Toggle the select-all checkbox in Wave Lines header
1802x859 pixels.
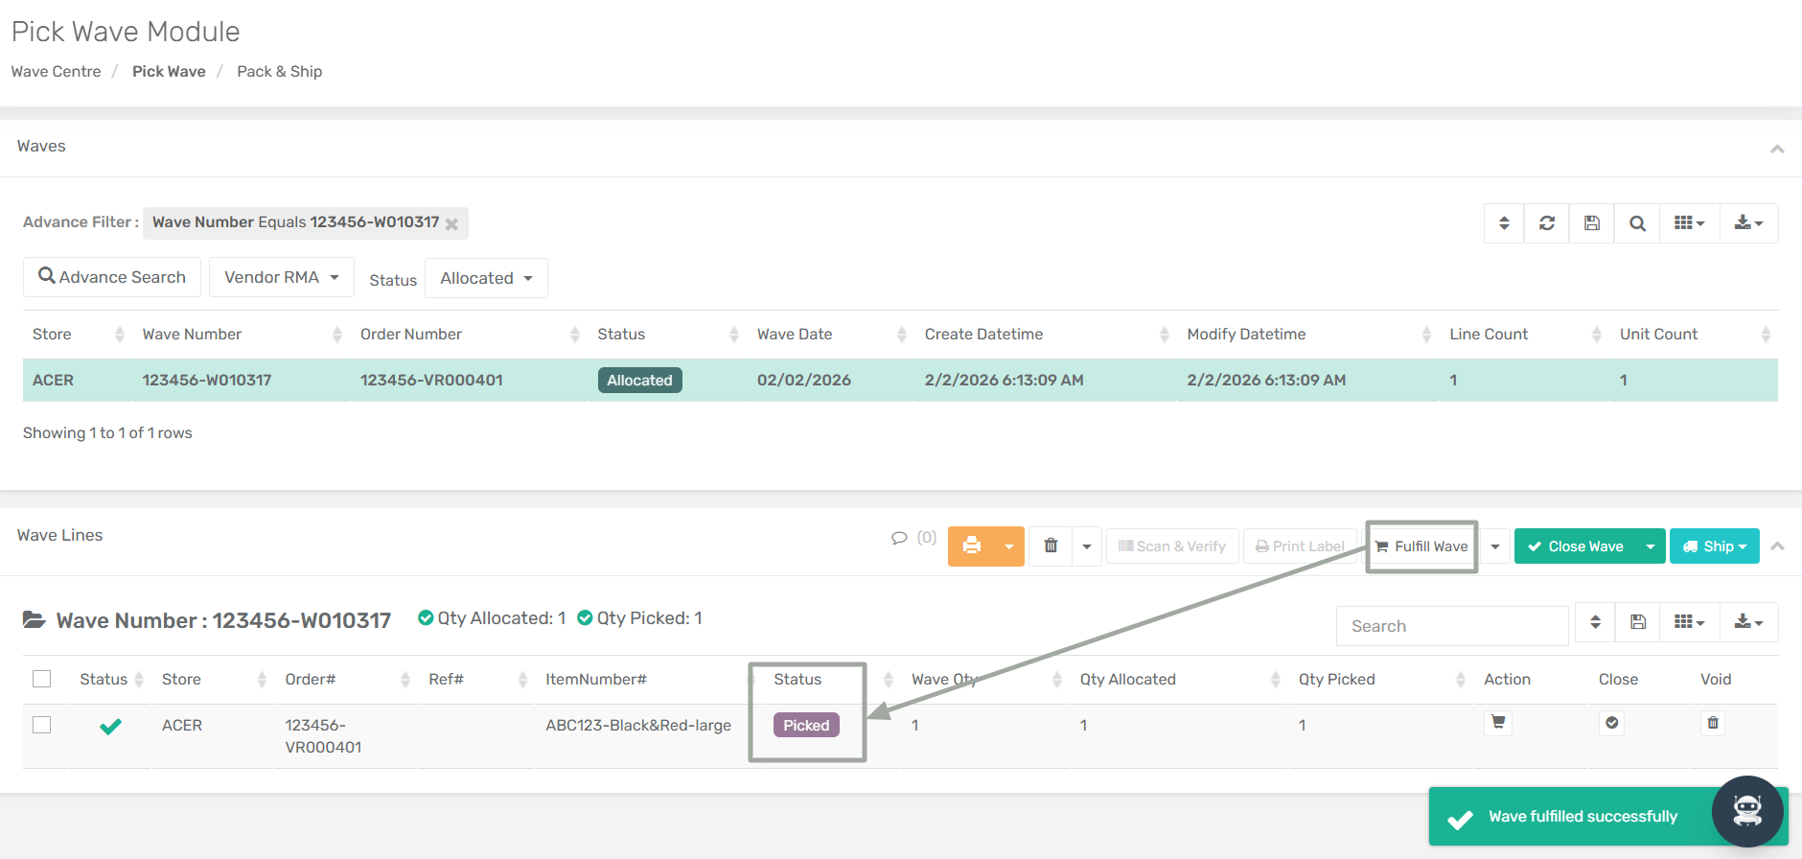41,679
